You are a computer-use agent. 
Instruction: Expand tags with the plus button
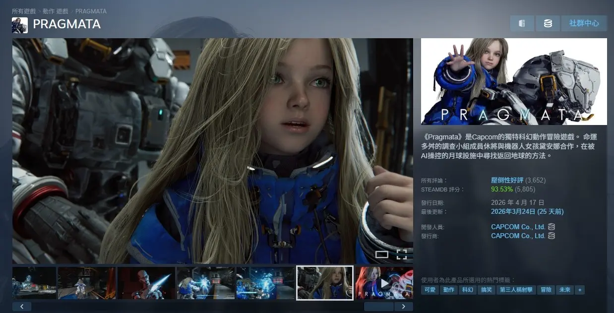[x=579, y=290]
